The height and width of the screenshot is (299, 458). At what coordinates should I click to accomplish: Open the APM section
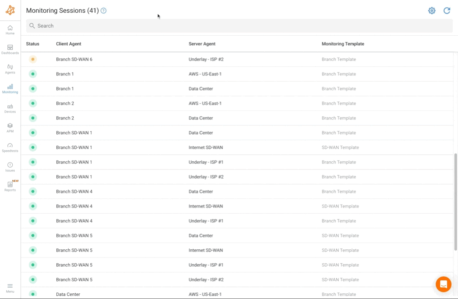coord(10,128)
